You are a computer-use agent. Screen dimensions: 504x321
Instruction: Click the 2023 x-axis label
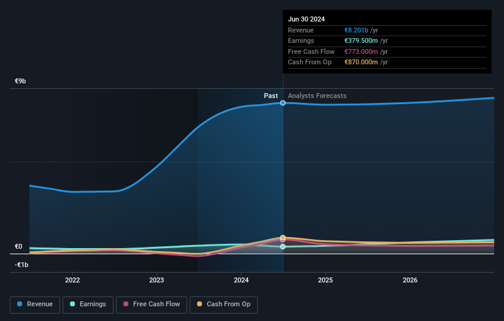tap(157, 281)
